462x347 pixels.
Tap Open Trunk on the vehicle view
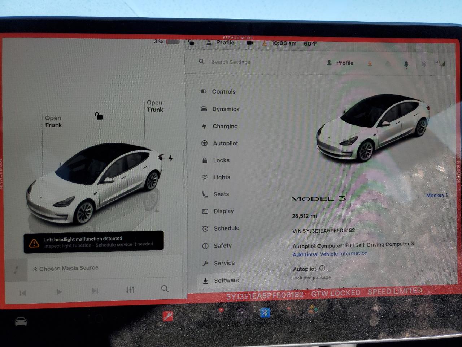155,106
